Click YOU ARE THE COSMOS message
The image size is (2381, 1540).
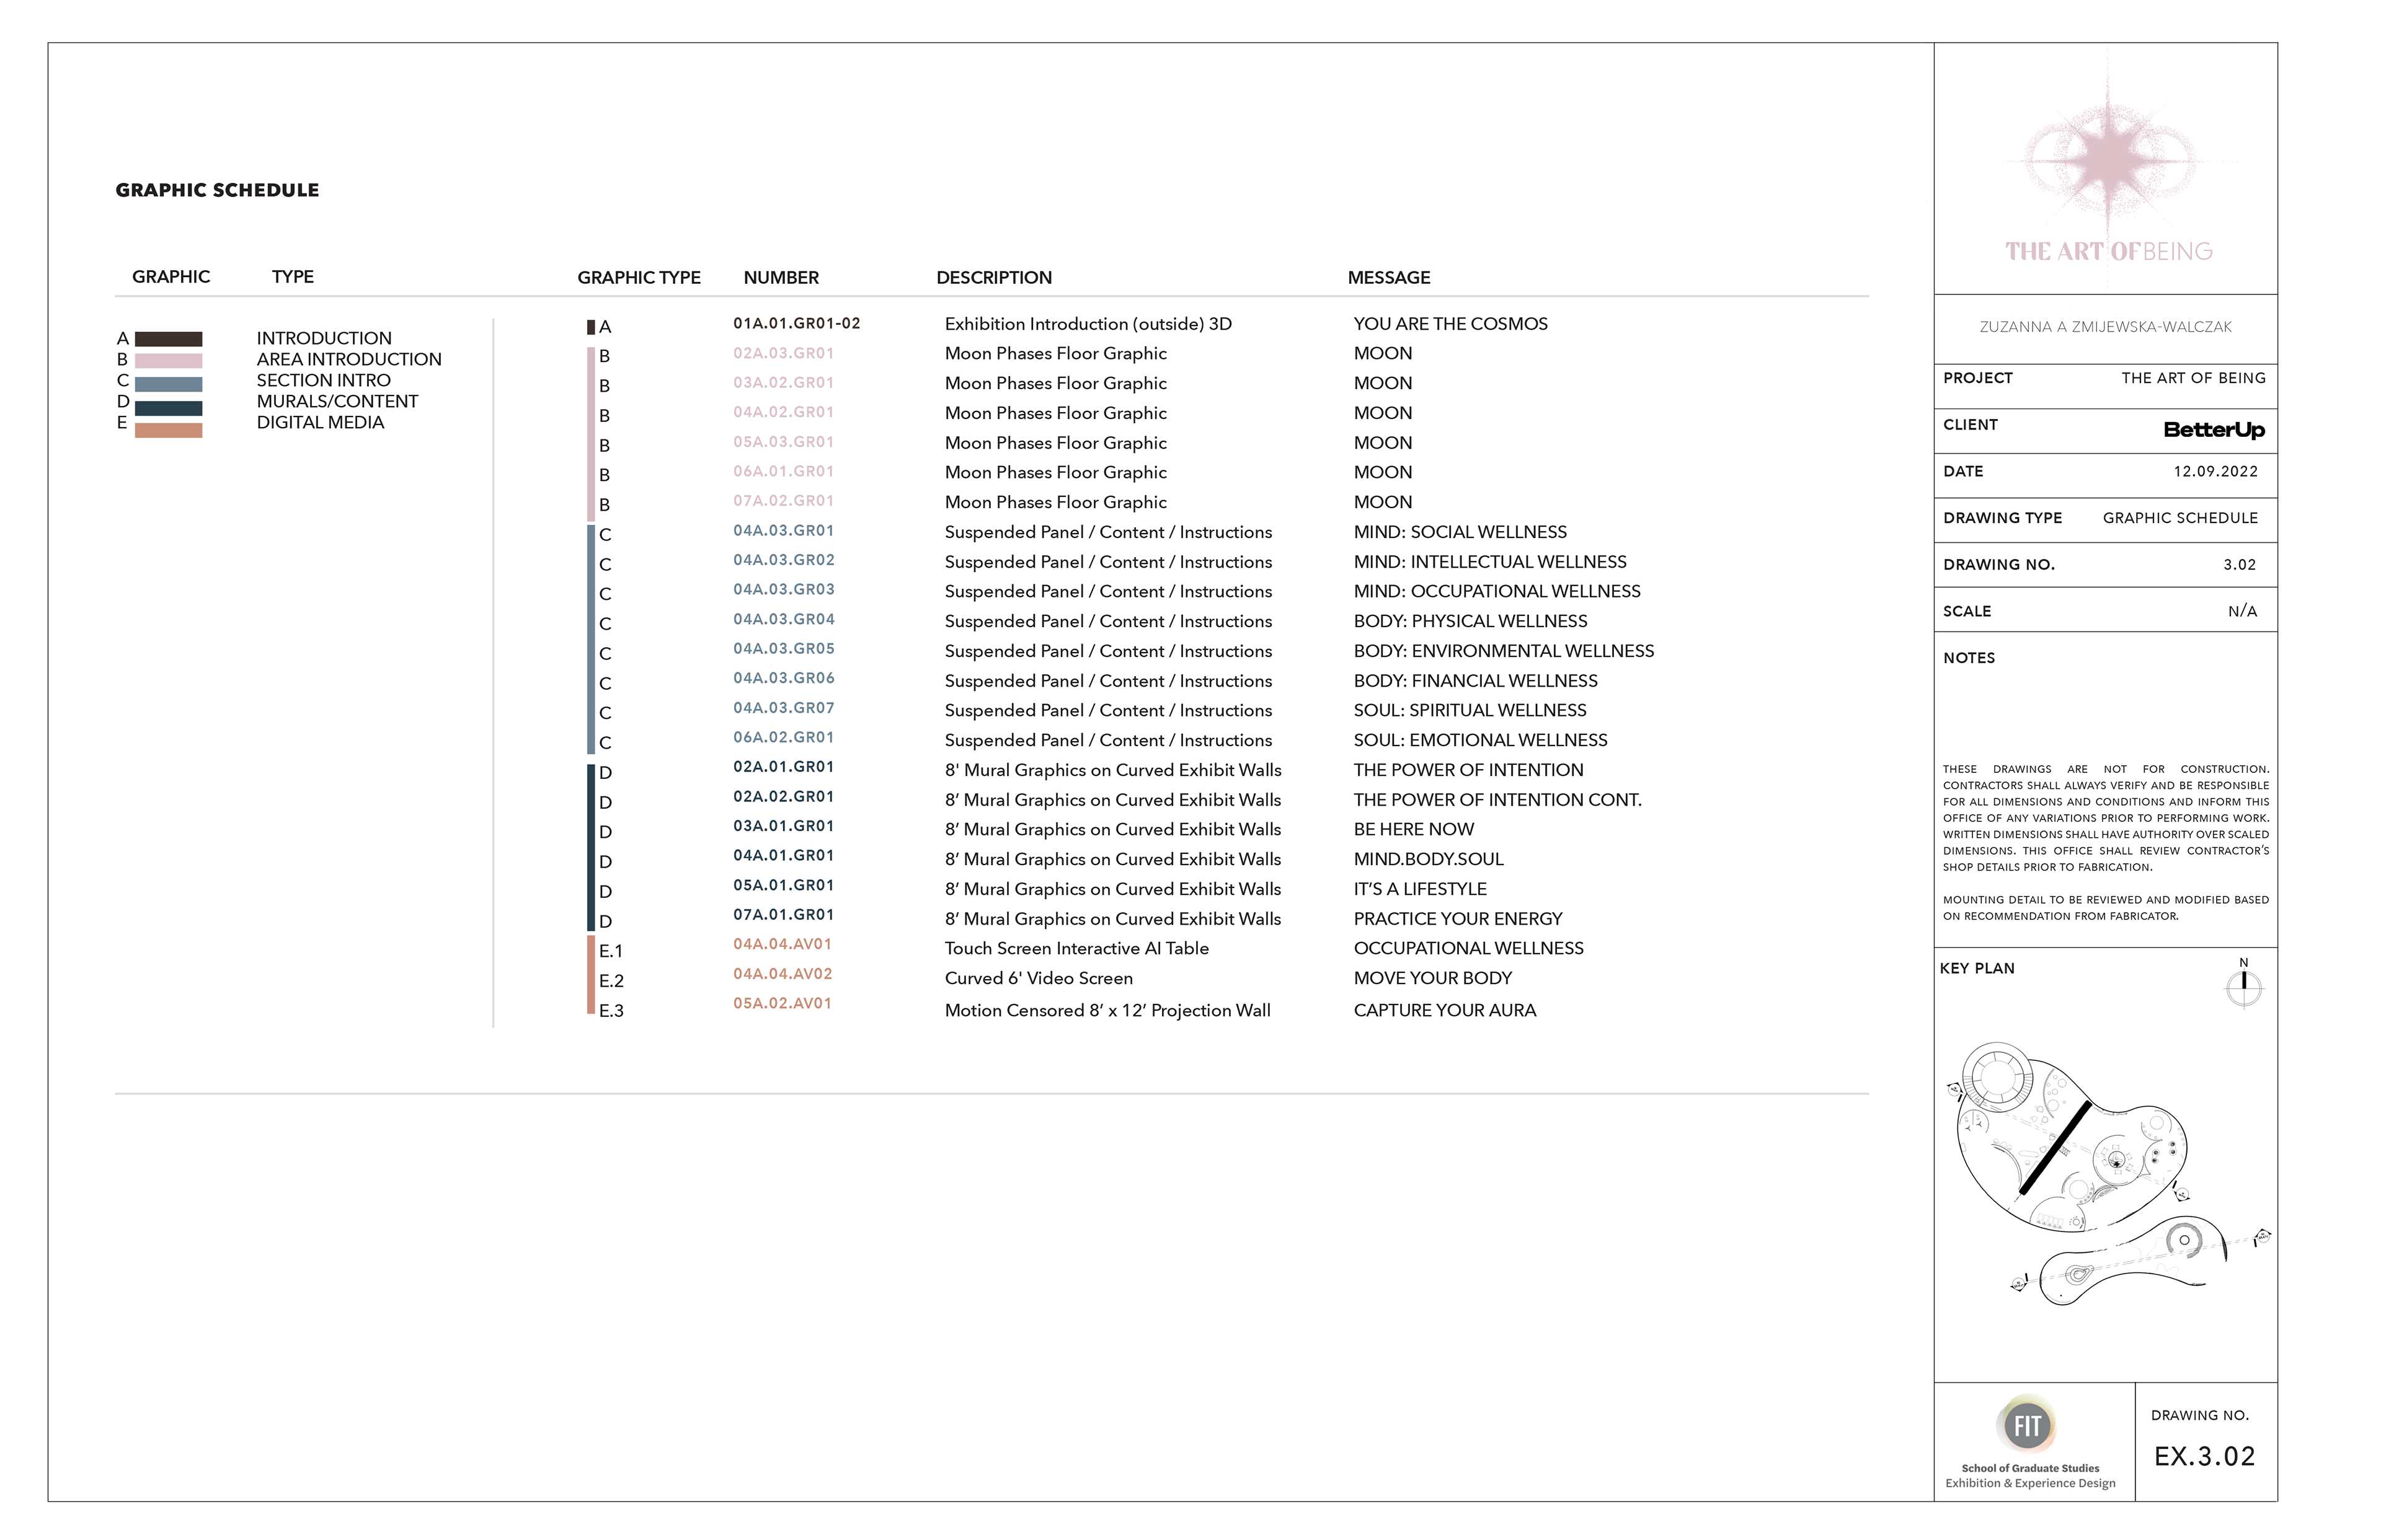point(1450,324)
